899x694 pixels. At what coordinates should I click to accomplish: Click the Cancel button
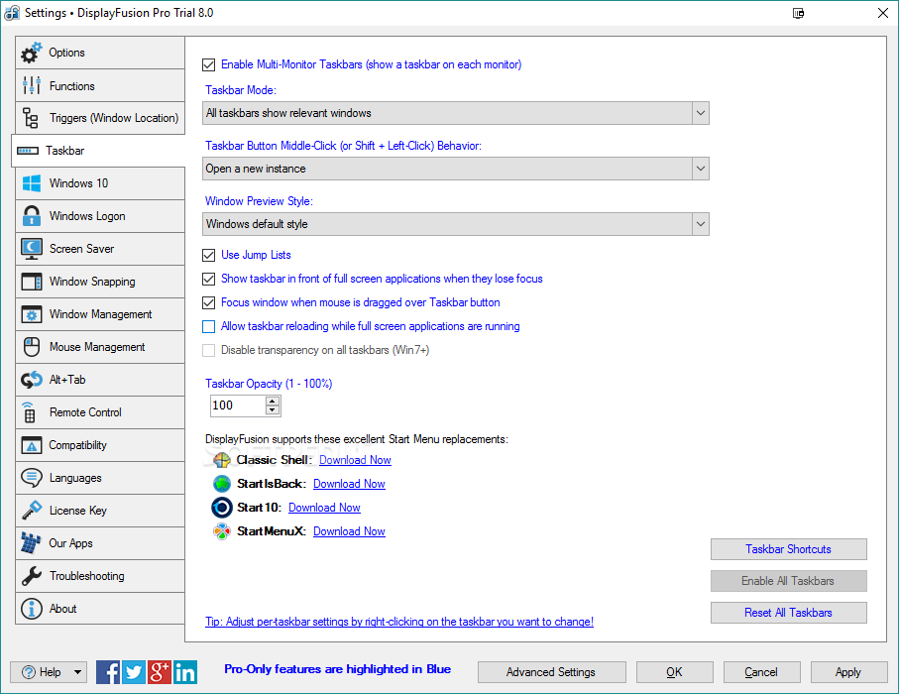pyautogui.click(x=761, y=672)
